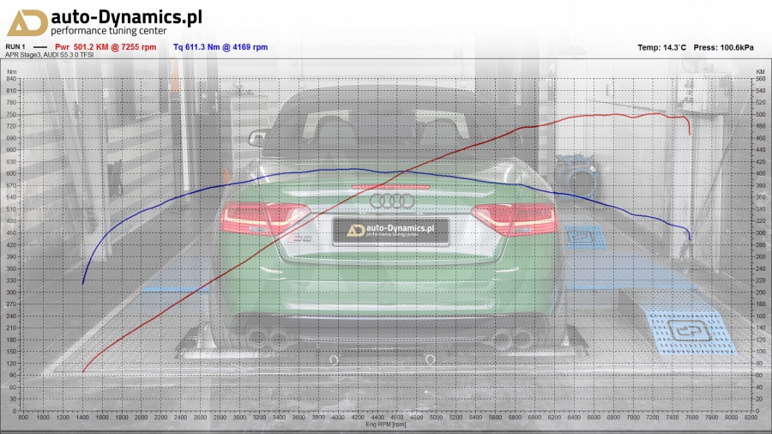Click the red Pwr 501.2 KM readout
The height and width of the screenshot is (434, 772).
click(106, 47)
